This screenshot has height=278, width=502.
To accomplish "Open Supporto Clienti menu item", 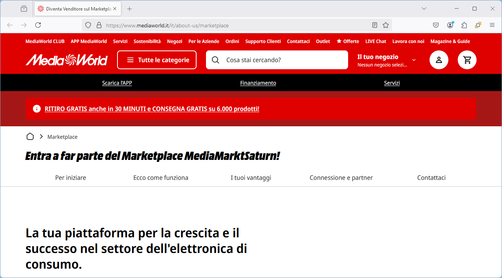I will pos(263,41).
